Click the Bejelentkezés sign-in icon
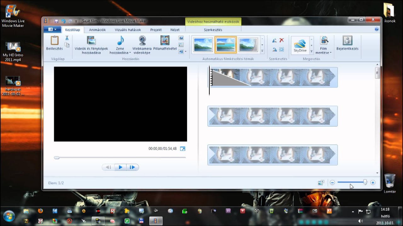The height and width of the screenshot is (226, 403). 347,41
